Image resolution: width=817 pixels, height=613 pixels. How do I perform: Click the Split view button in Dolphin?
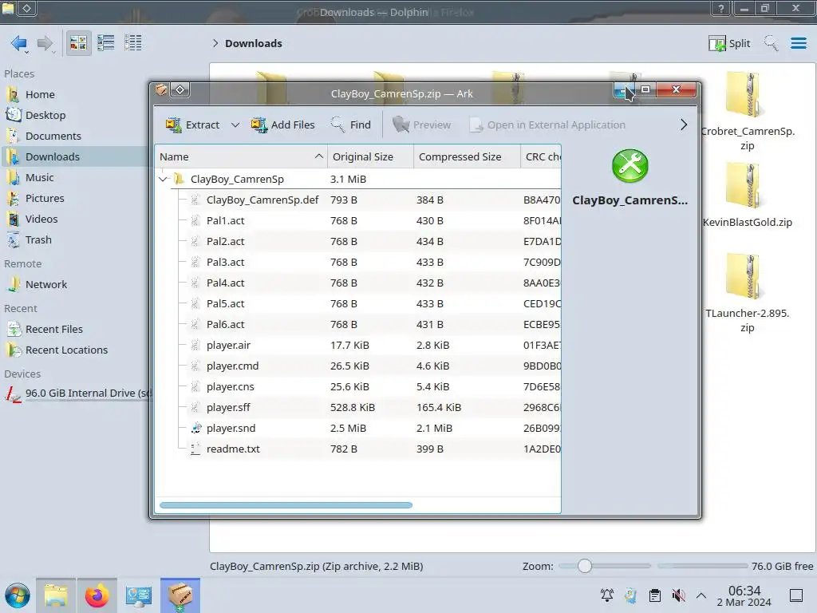pos(729,44)
